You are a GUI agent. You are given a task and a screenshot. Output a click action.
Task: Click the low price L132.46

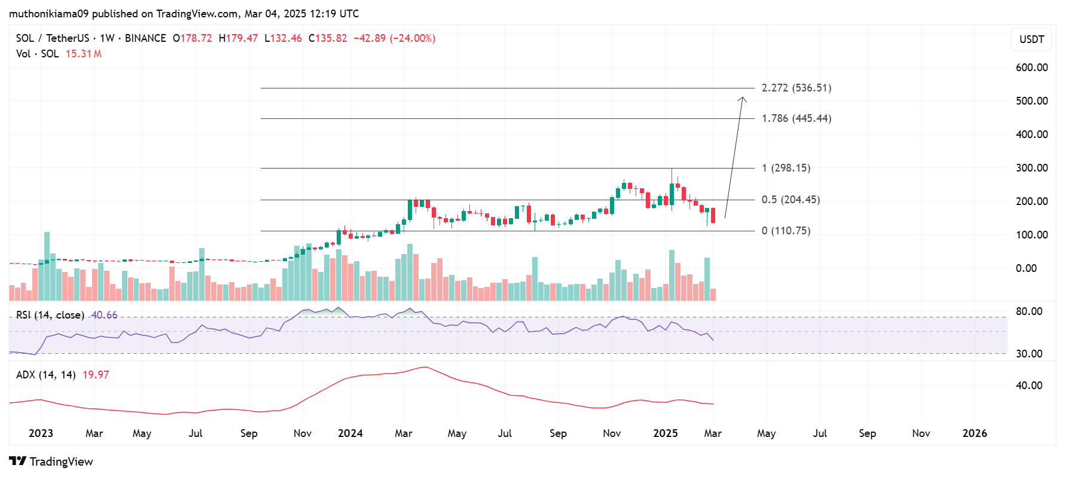pyautogui.click(x=283, y=38)
